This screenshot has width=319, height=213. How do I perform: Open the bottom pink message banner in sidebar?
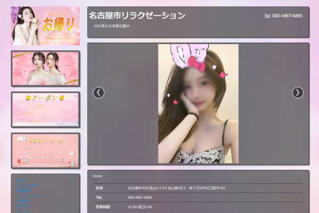pyautogui.click(x=45, y=150)
